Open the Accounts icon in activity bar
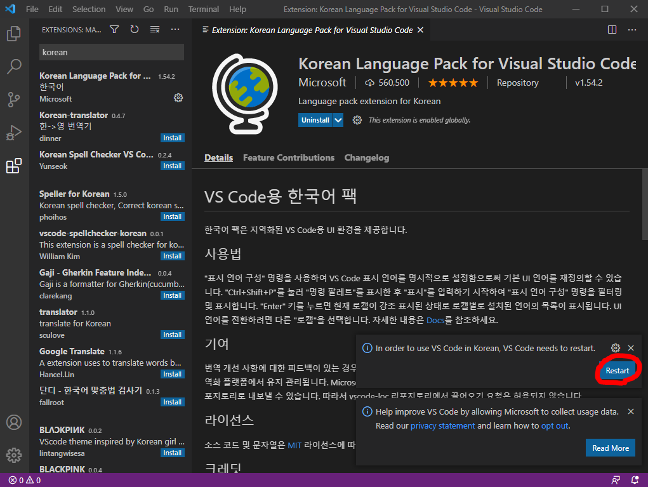648x487 pixels. (x=14, y=422)
